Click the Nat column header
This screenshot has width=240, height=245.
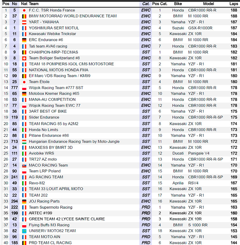pos(24,4)
